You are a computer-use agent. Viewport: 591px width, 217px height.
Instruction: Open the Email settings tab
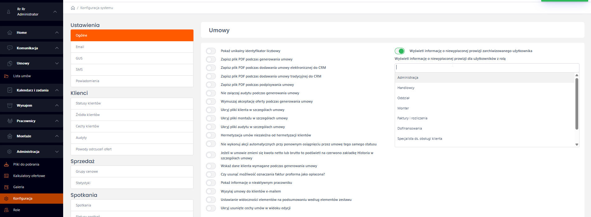(x=132, y=47)
